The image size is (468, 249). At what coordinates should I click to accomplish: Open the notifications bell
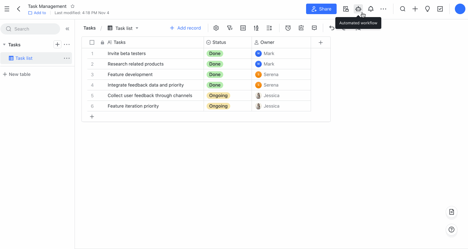pos(370,9)
